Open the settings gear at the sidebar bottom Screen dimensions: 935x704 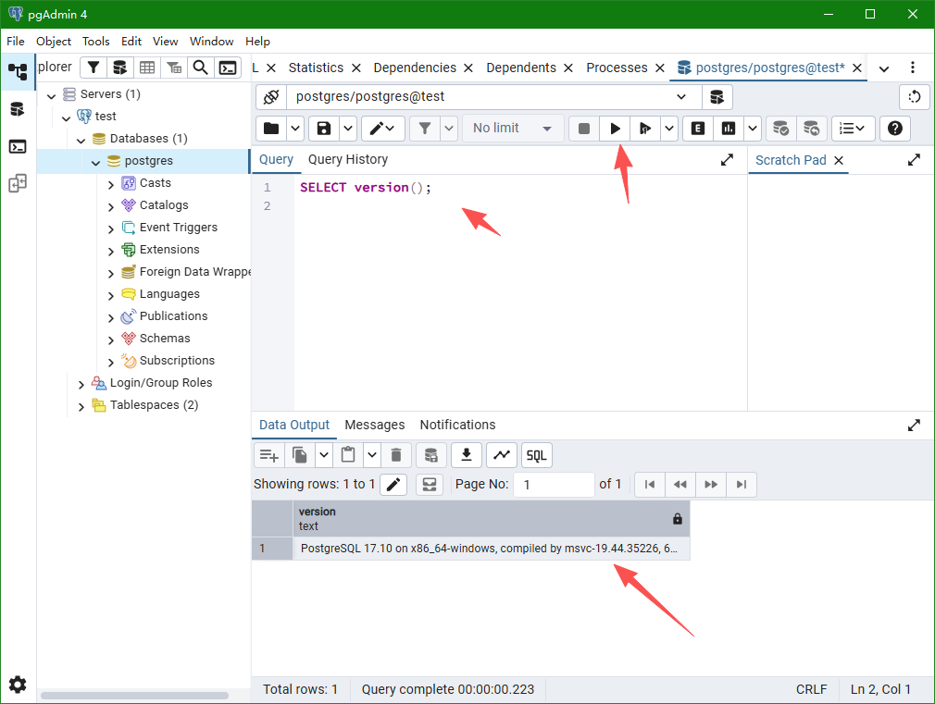[18, 685]
